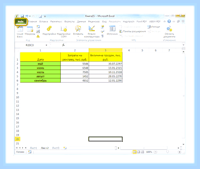Screen dimensions: 200x169
Task: Switch to sheet Лист1
Action: pyautogui.click(x=34, y=148)
